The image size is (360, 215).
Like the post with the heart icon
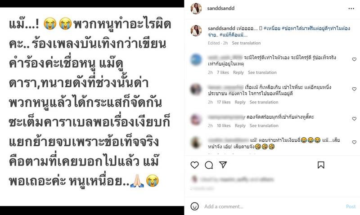(194, 165)
